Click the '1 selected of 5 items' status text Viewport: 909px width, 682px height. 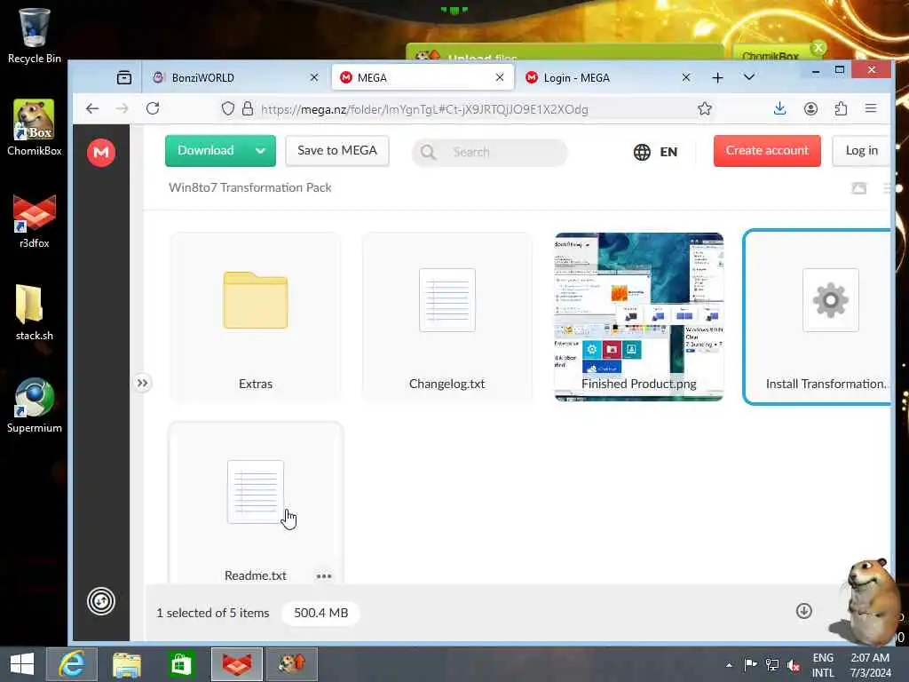click(213, 613)
